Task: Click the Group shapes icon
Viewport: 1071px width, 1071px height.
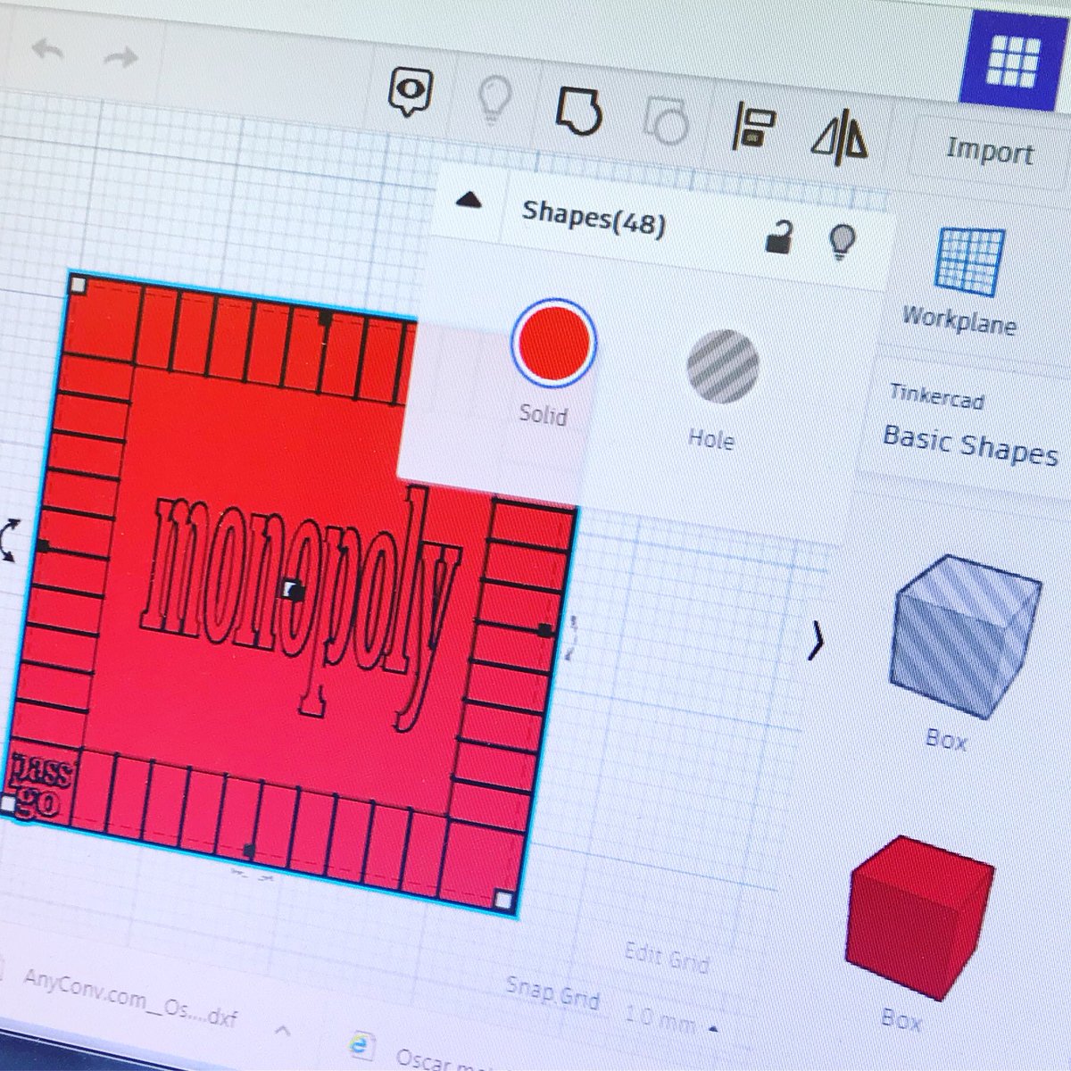Action: click(x=578, y=113)
